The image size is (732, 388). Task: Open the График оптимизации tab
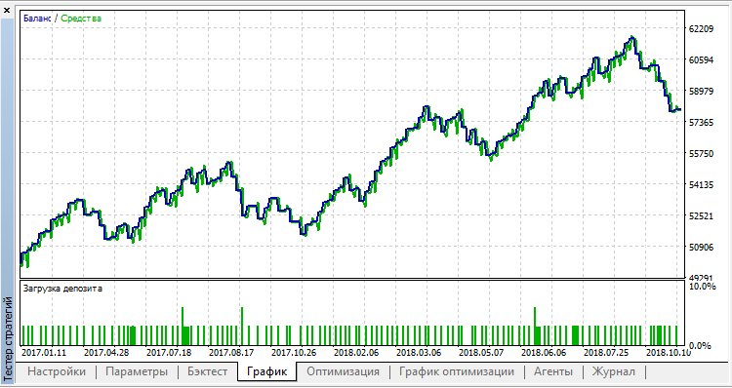click(x=457, y=371)
